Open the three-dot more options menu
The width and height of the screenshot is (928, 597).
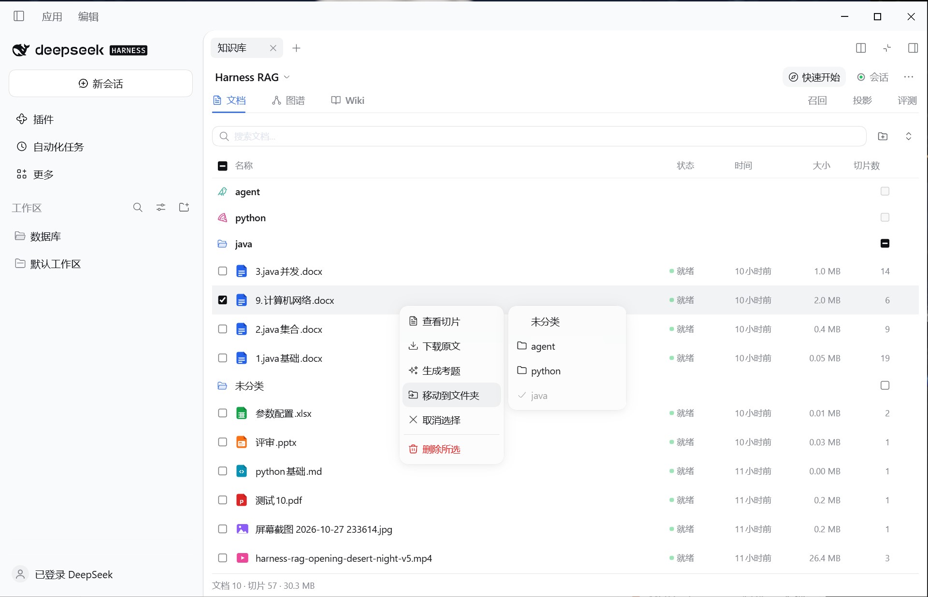[909, 77]
